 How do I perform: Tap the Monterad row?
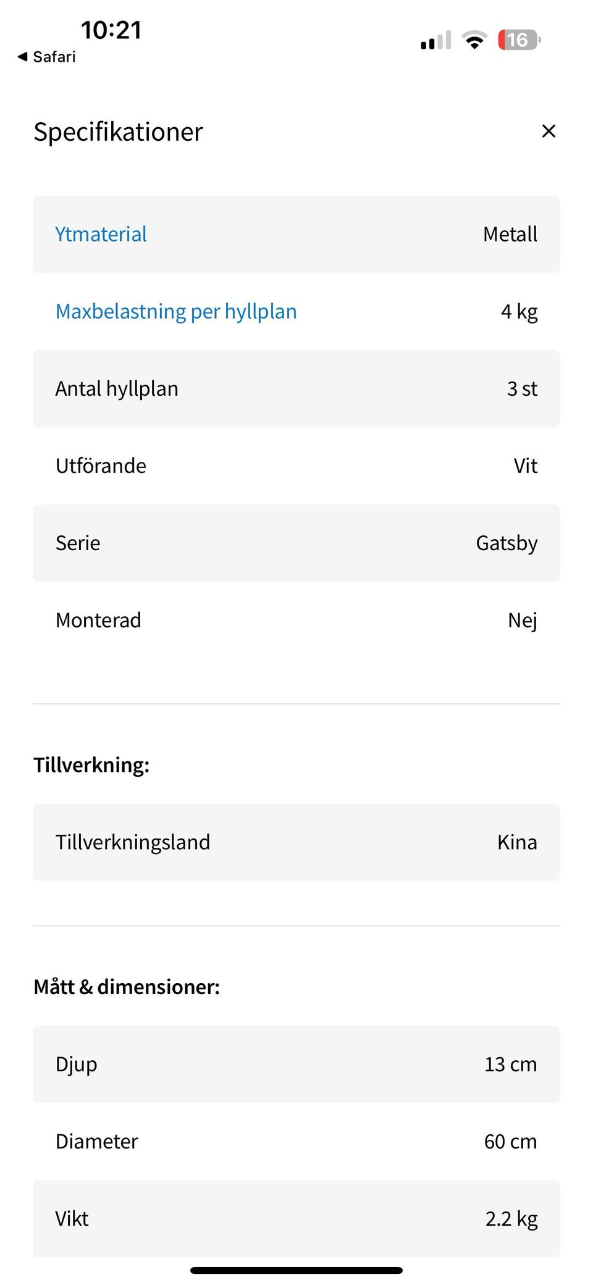(296, 621)
